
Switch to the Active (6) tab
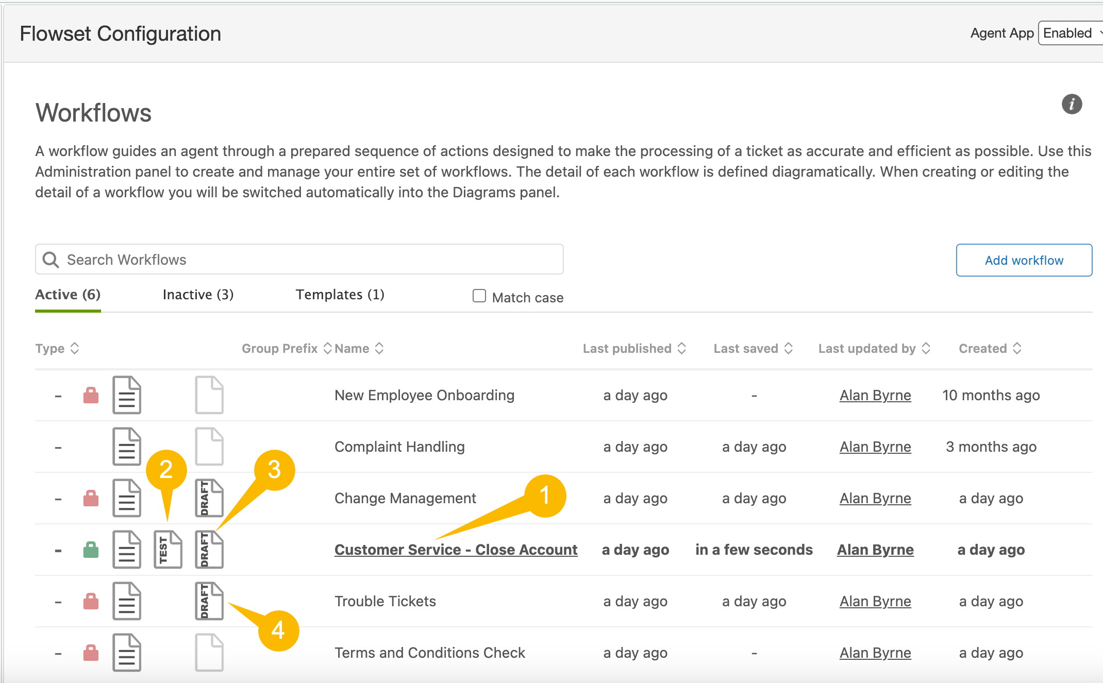[68, 295]
